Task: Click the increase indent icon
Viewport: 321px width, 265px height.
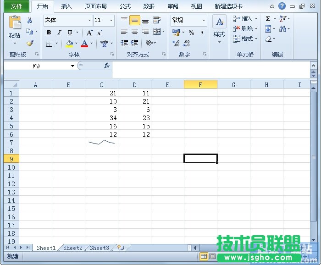Action: (x=134, y=43)
